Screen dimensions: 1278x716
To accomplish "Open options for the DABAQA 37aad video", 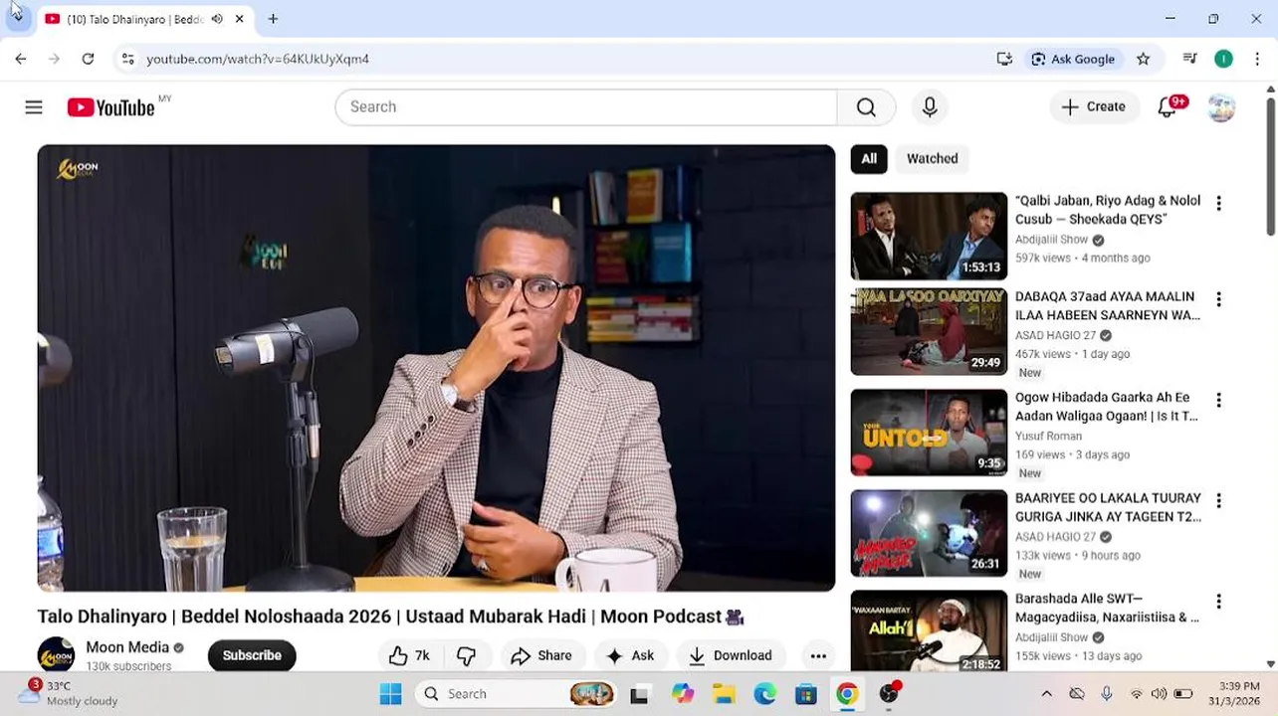I will click(x=1218, y=299).
